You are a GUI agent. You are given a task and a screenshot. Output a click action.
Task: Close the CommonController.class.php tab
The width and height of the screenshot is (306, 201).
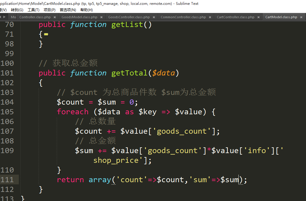tap(210, 17)
